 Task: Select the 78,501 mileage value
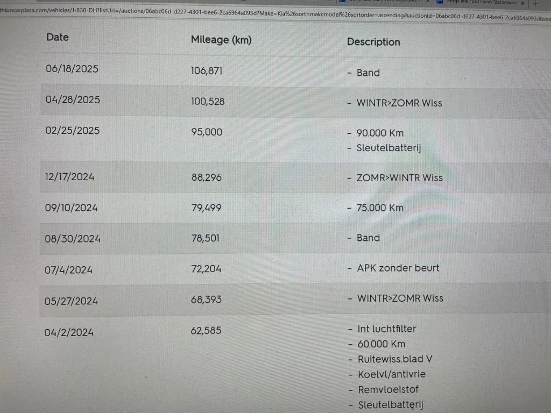point(205,238)
